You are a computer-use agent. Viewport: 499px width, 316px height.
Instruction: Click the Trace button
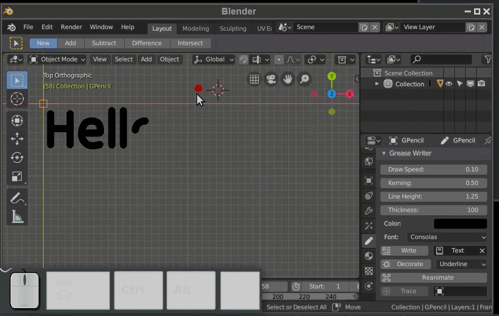(x=404, y=291)
